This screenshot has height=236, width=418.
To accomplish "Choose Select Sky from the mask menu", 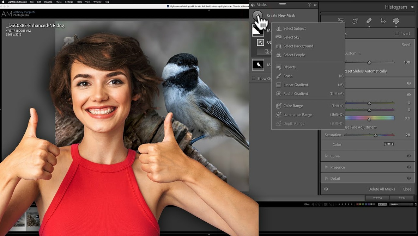I will [291, 37].
